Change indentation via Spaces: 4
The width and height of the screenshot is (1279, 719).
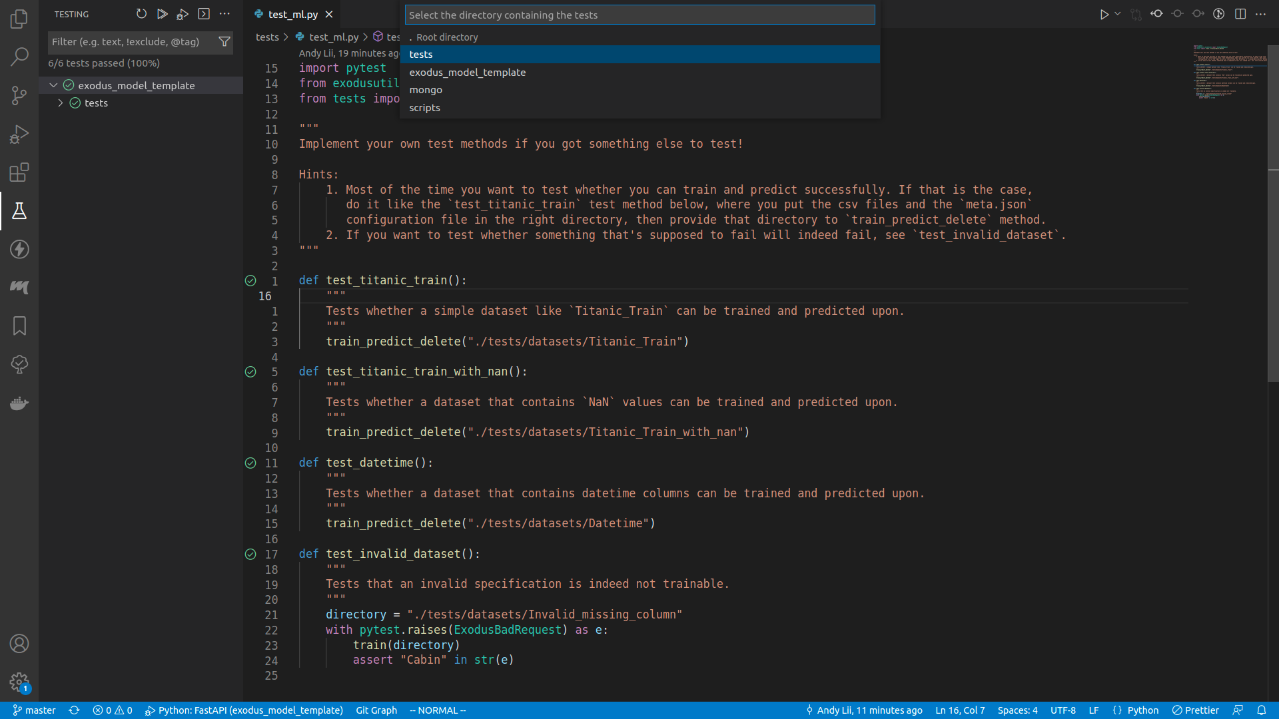[1017, 710]
